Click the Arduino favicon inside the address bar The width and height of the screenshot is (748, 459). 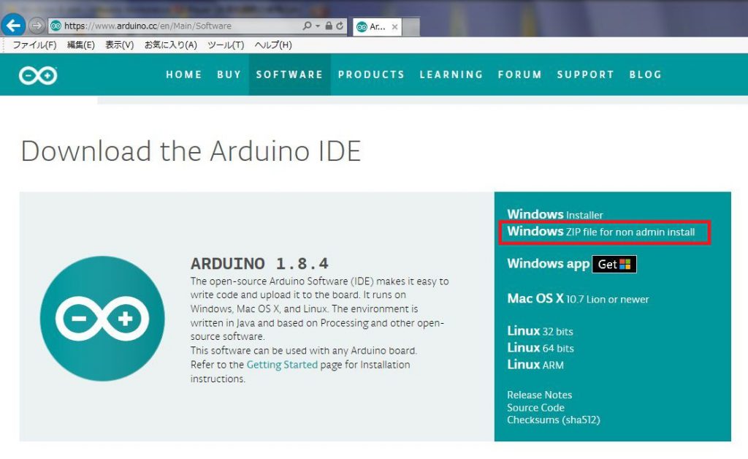[x=55, y=26]
